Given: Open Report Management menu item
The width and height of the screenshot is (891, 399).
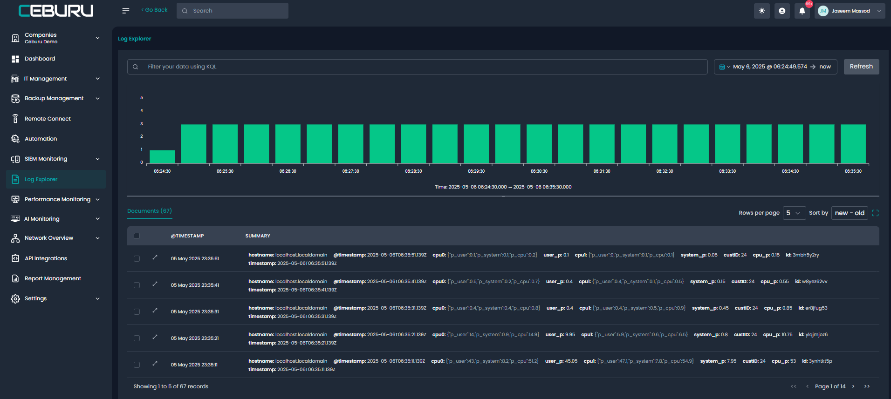Looking at the screenshot, I should [53, 278].
